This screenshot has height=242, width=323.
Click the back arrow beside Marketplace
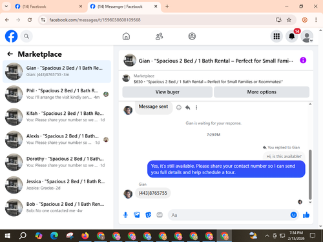coord(10,54)
